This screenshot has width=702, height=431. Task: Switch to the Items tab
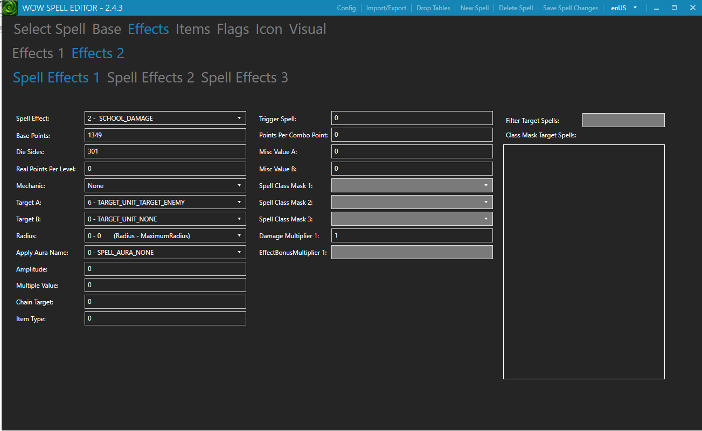click(192, 29)
